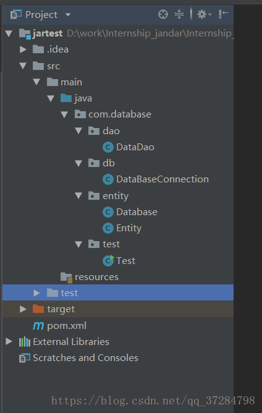The width and height of the screenshot is (262, 413).
Task: Click the Database class icon
Action: click(x=108, y=212)
